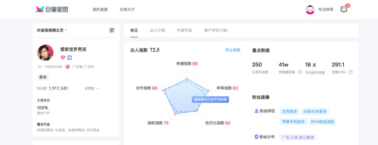Click the 250 任务完成数 value
This screenshot has width=378, height=145.
pos(257,64)
